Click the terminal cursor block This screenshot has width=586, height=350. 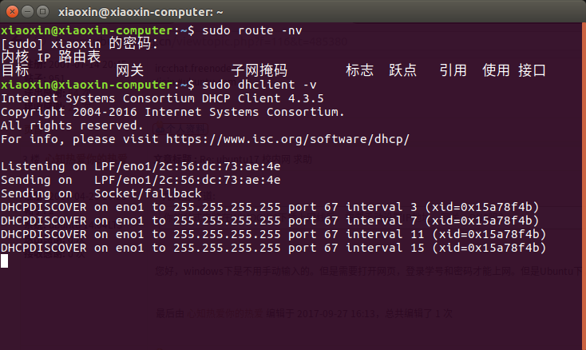click(x=5, y=261)
